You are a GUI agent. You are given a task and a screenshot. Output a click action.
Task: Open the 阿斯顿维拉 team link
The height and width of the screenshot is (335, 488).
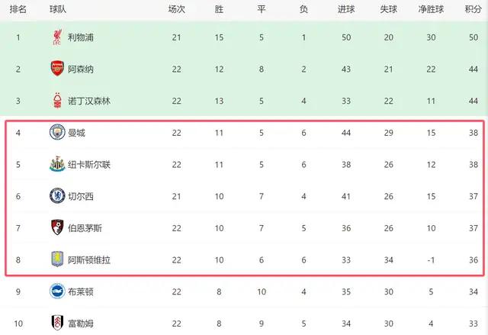click(x=89, y=259)
